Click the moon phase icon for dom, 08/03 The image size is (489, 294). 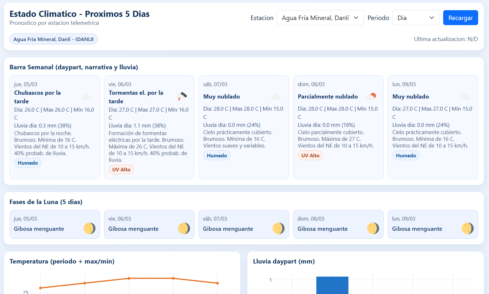373,229
